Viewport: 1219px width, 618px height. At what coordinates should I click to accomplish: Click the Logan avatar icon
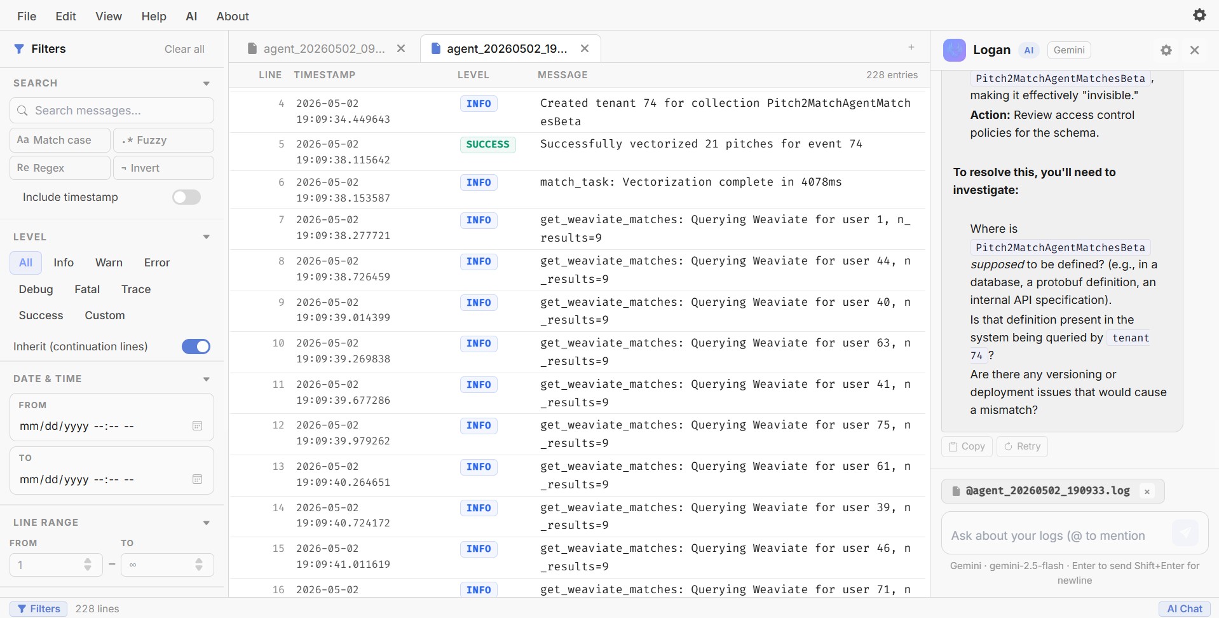tap(955, 50)
